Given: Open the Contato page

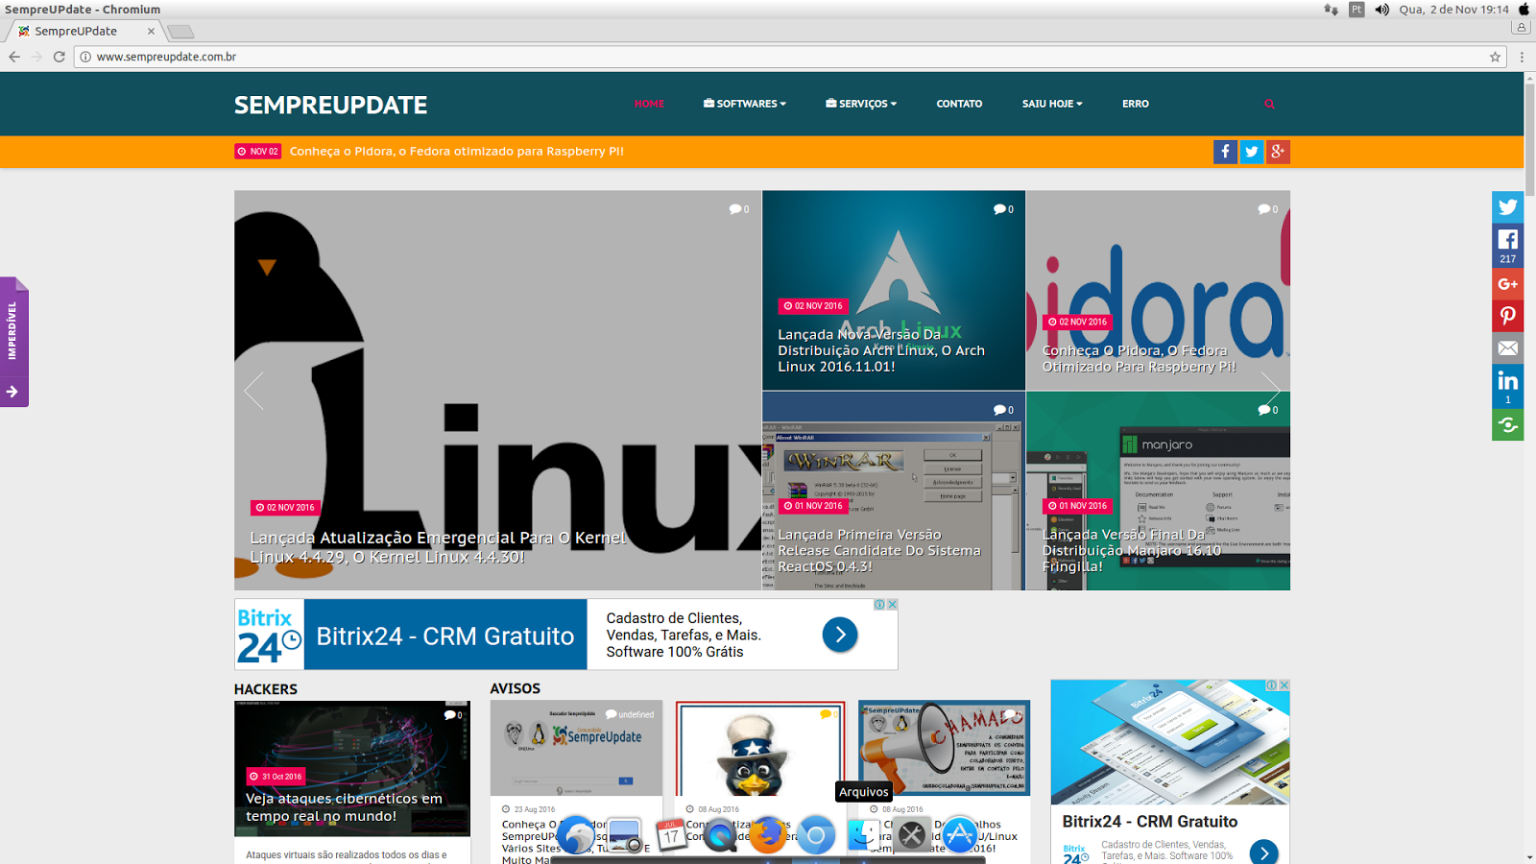Looking at the screenshot, I should [959, 104].
